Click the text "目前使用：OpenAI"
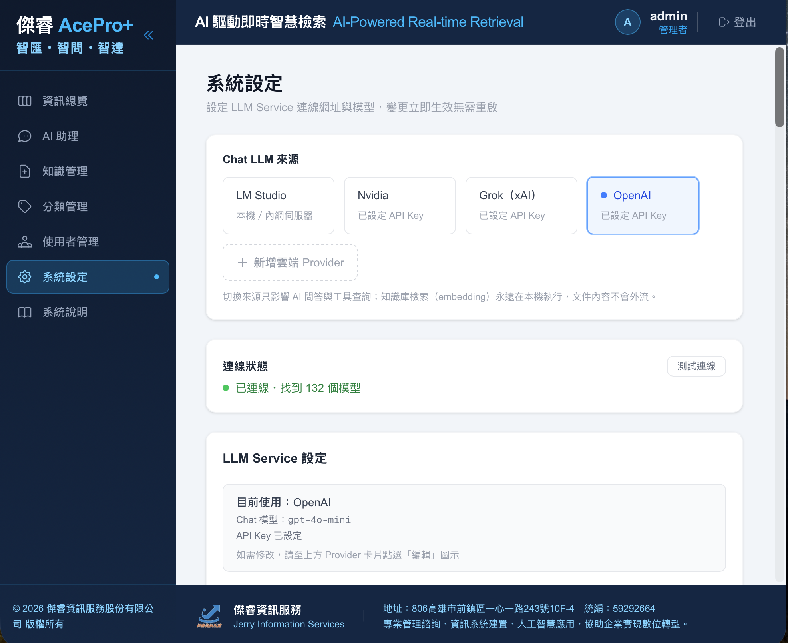Viewport: 788px width, 643px height. (284, 502)
